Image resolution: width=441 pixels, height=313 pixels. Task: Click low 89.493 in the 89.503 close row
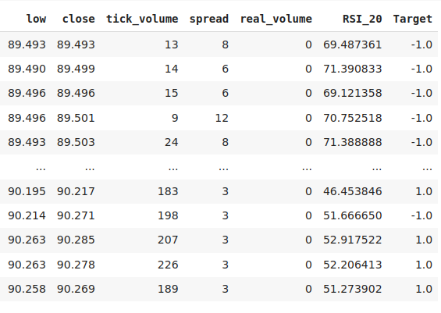coord(27,142)
